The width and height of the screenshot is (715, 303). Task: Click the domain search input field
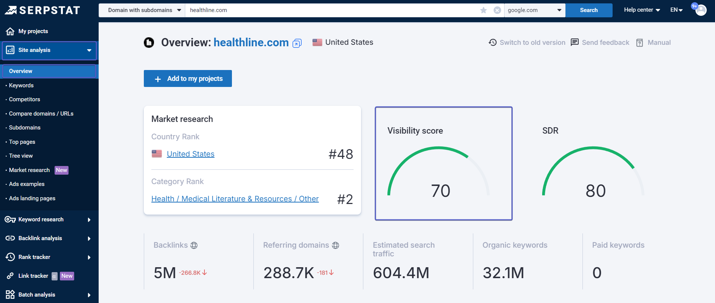coord(331,10)
